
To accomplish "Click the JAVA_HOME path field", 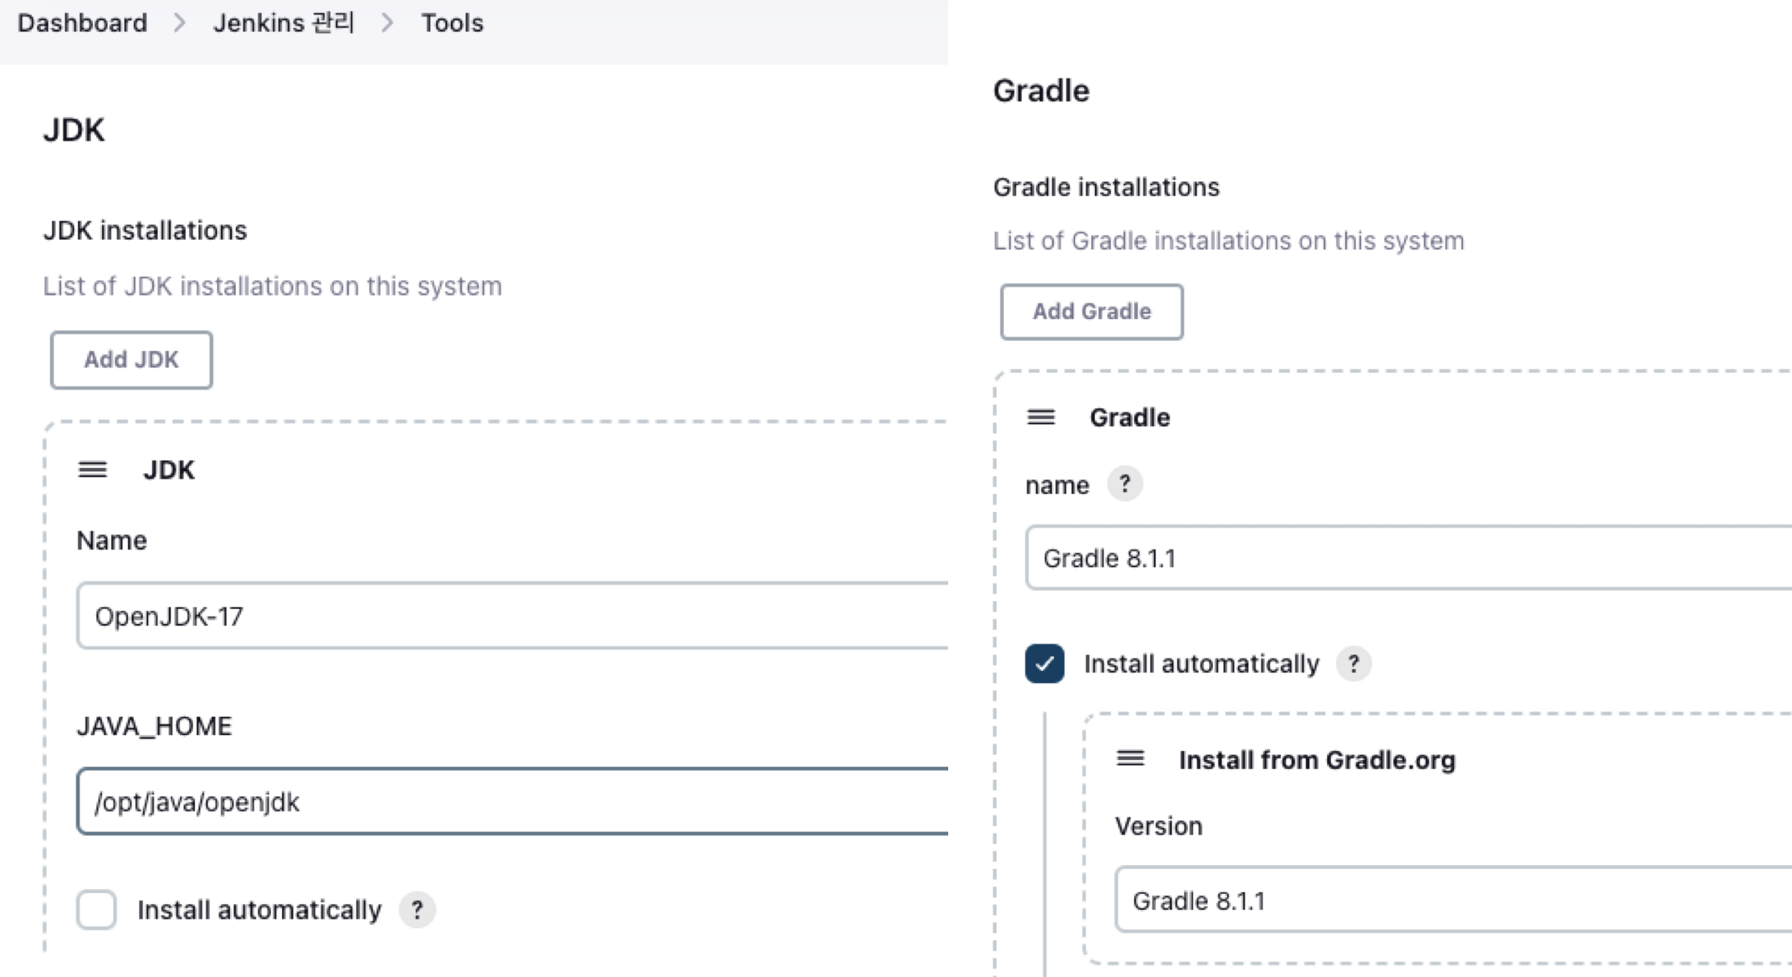I will click(511, 802).
